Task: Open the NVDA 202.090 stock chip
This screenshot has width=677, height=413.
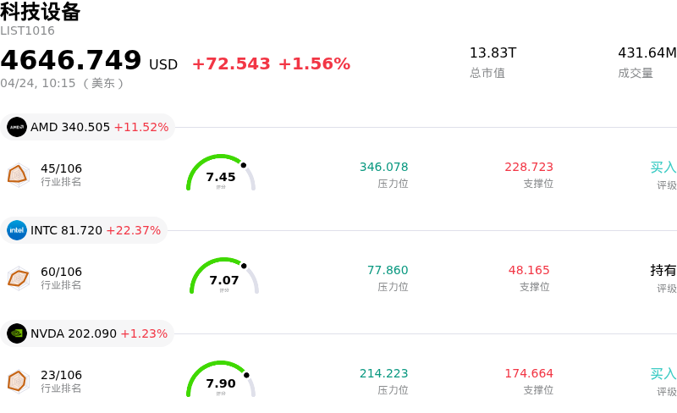Action: click(88, 333)
